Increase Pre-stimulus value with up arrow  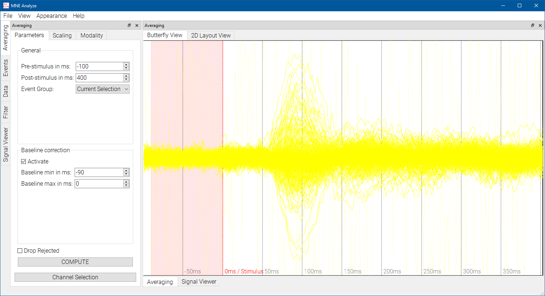(x=126, y=65)
